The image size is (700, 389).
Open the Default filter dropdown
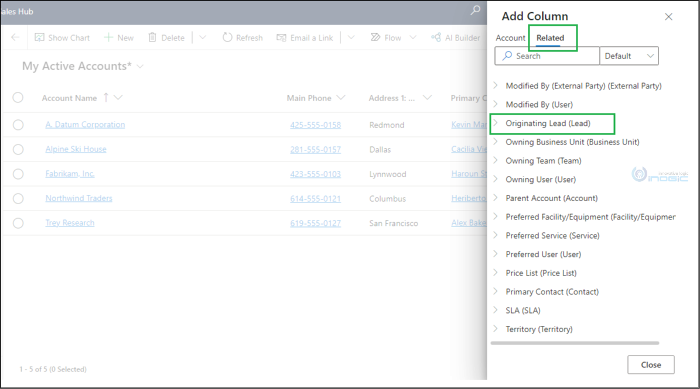click(x=629, y=56)
